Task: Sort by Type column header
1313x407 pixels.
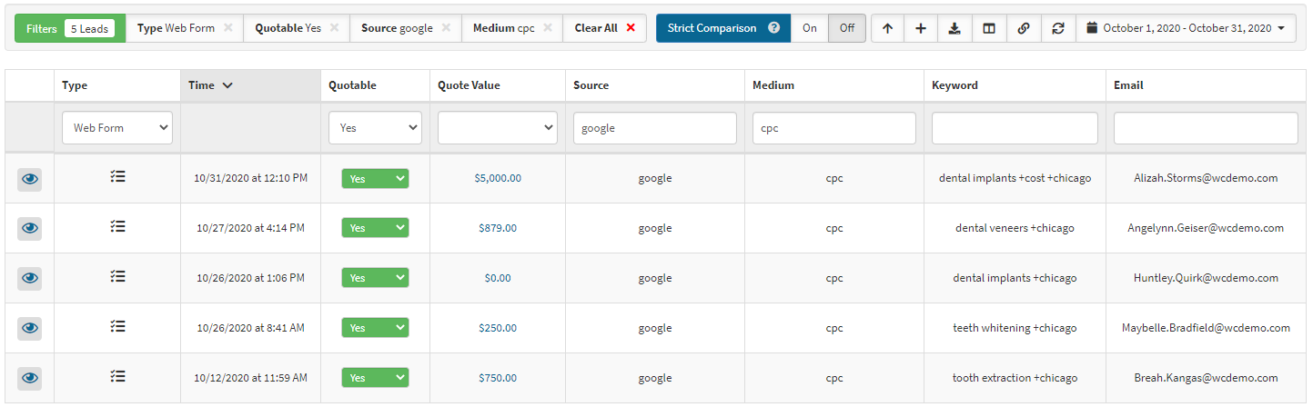Action: coord(117,85)
